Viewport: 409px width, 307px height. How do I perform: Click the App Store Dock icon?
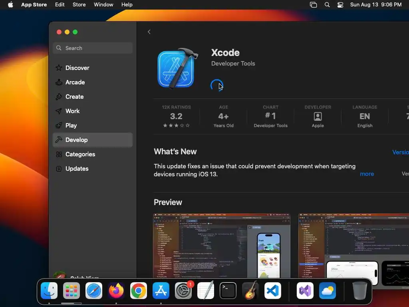tap(161, 291)
